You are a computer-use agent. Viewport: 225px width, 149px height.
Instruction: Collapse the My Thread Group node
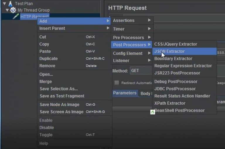(x=7, y=10)
